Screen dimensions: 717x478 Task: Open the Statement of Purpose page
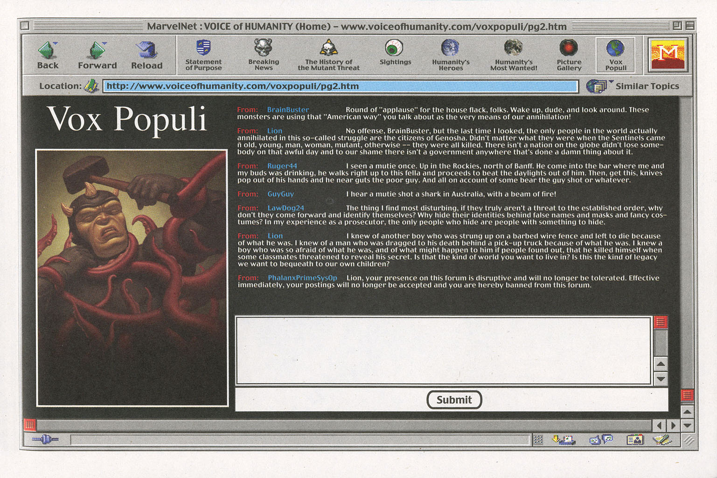(203, 55)
